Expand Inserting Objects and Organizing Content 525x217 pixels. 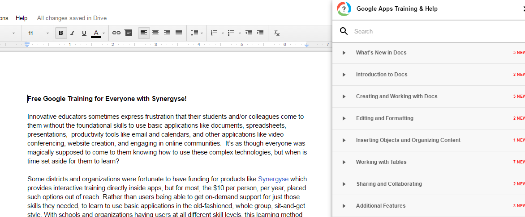429,140
